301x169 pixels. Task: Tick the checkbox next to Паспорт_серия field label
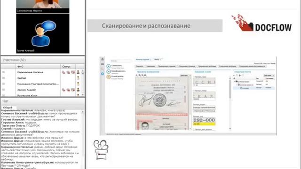(194, 77)
